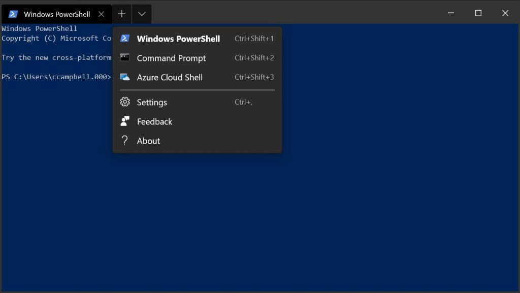Viewport: 520px width, 293px height.
Task: Select the Azure Cloud Shell cloud icon
Action: tap(125, 77)
